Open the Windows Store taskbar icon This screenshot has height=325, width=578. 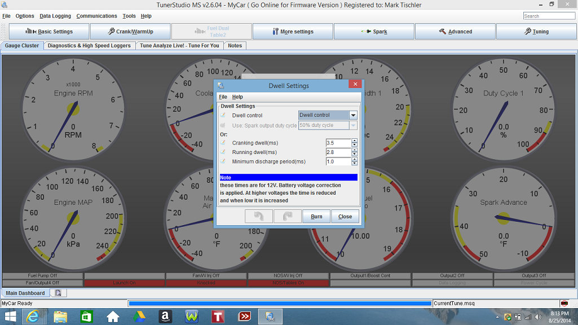coord(87,317)
